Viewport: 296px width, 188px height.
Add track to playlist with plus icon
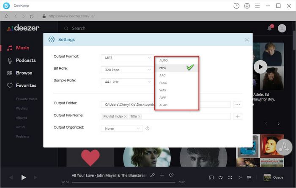162,175
